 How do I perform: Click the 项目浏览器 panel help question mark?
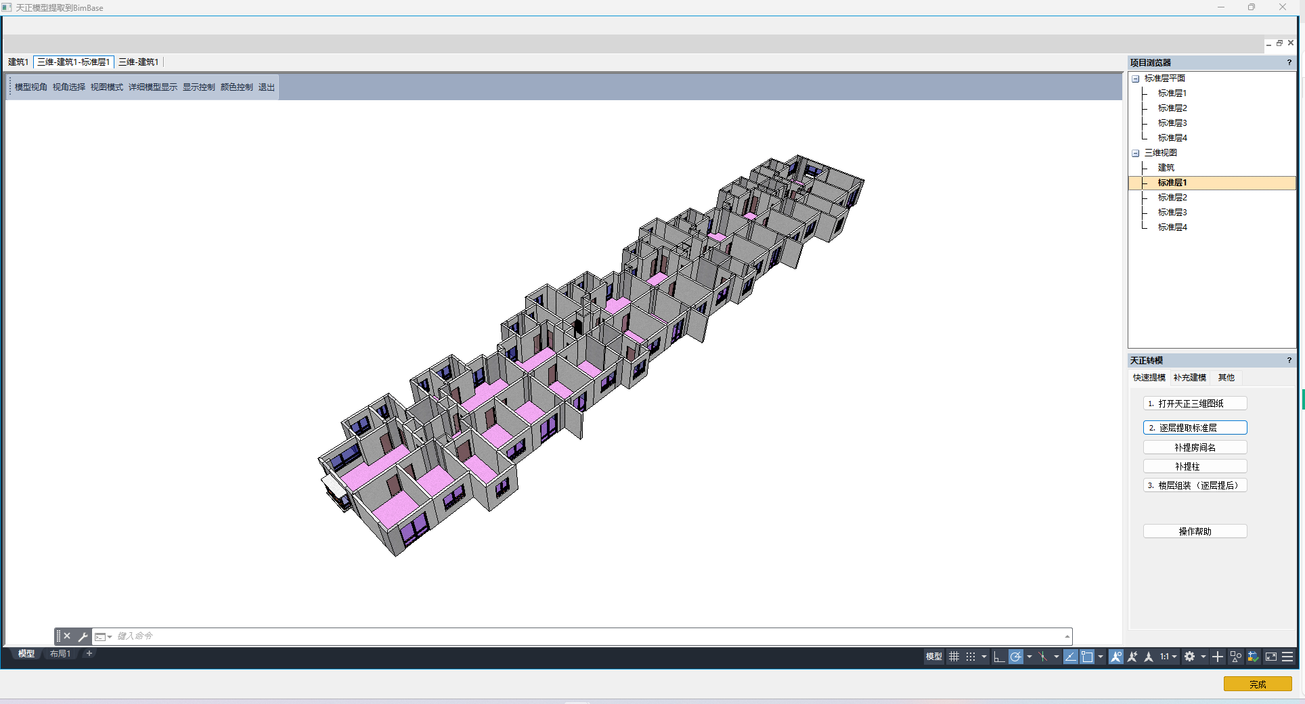[x=1289, y=62]
